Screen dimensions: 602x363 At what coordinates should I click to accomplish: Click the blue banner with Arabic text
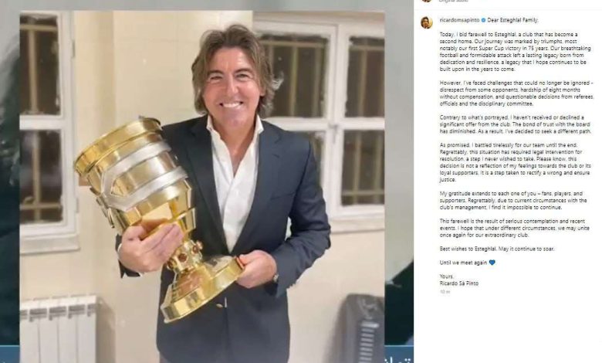point(399,355)
